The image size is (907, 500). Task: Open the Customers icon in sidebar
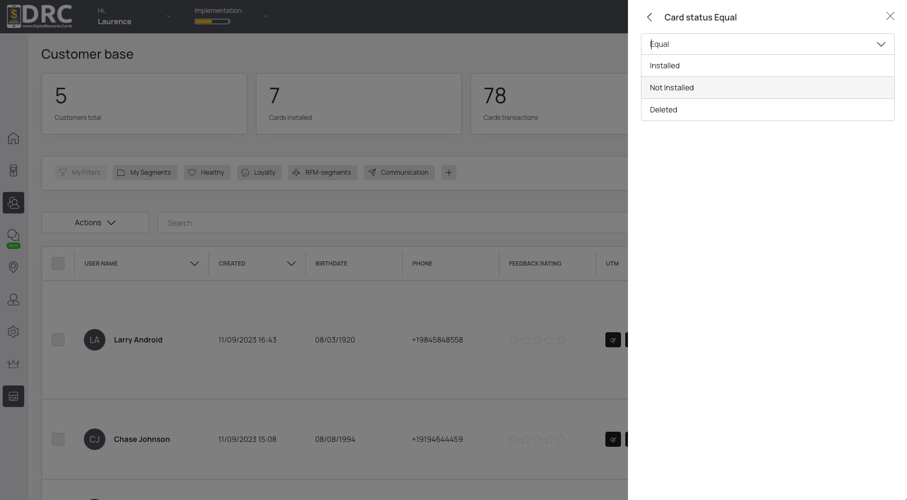(13, 203)
